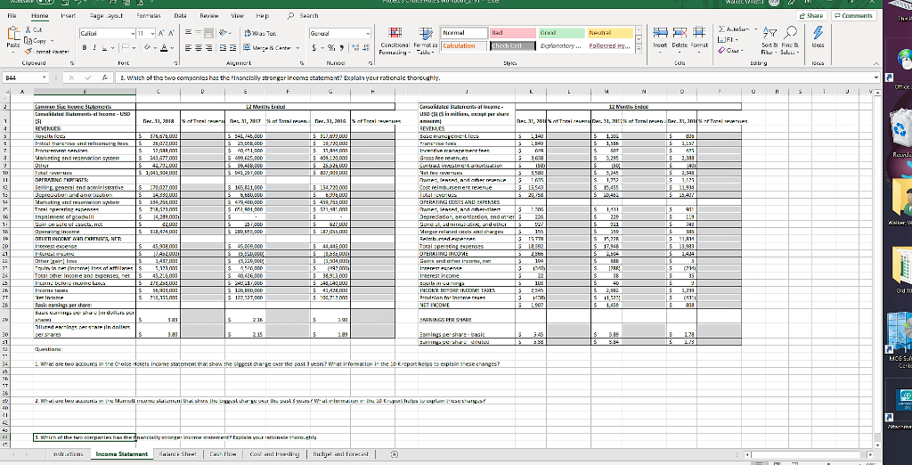Open Conditional Formatting options
912x465 pixels.
point(395,39)
